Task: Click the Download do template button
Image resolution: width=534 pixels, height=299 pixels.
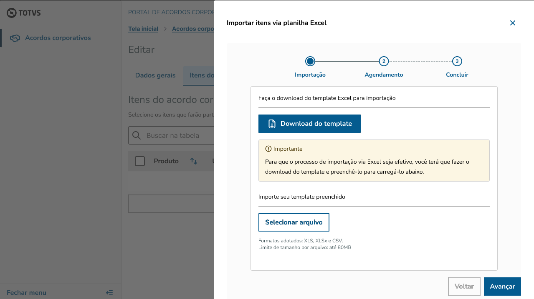Action: click(x=309, y=124)
